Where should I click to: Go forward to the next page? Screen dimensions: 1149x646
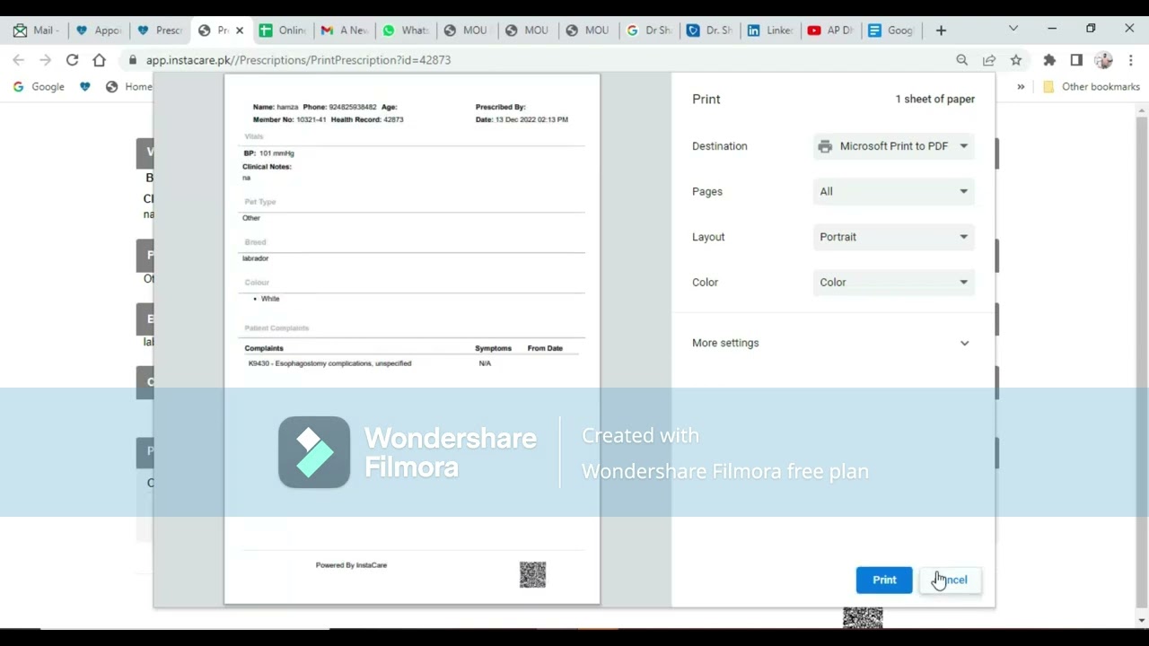(x=45, y=60)
